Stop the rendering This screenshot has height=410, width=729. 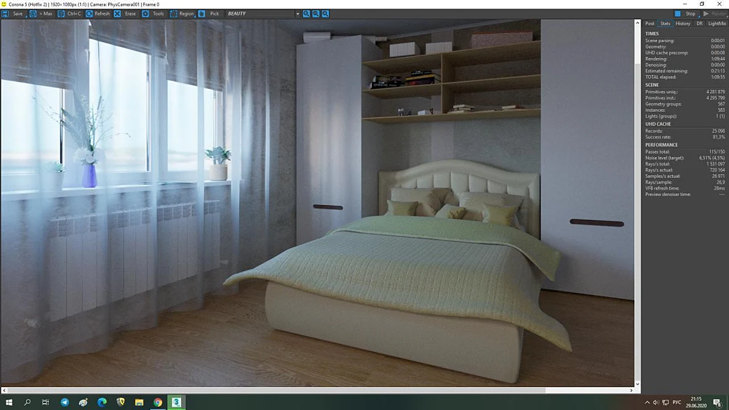click(x=686, y=14)
